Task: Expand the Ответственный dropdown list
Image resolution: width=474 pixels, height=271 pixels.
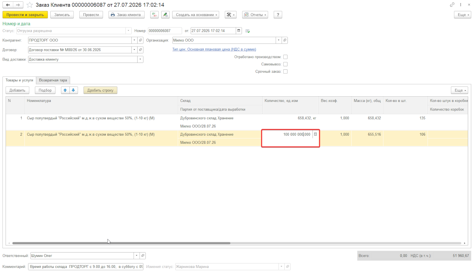Action: 137,256
